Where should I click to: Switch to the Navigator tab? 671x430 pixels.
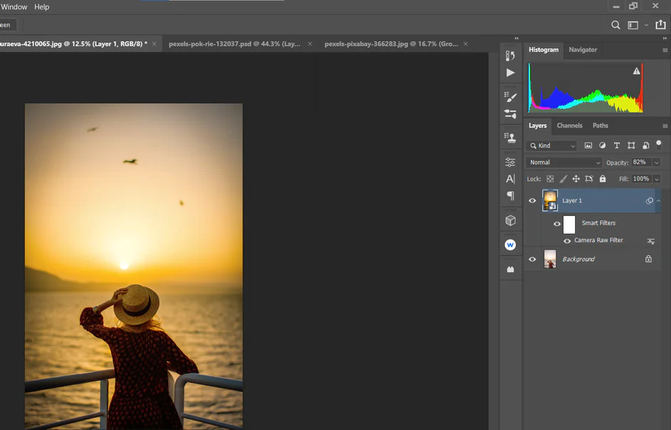point(583,50)
